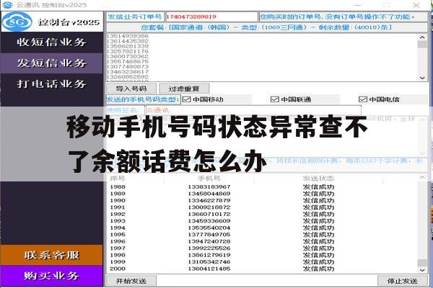Image resolution: width=433 pixels, height=288 pixels.
Task: Click the 发送的手机号码类型 label
Action: pos(143,99)
